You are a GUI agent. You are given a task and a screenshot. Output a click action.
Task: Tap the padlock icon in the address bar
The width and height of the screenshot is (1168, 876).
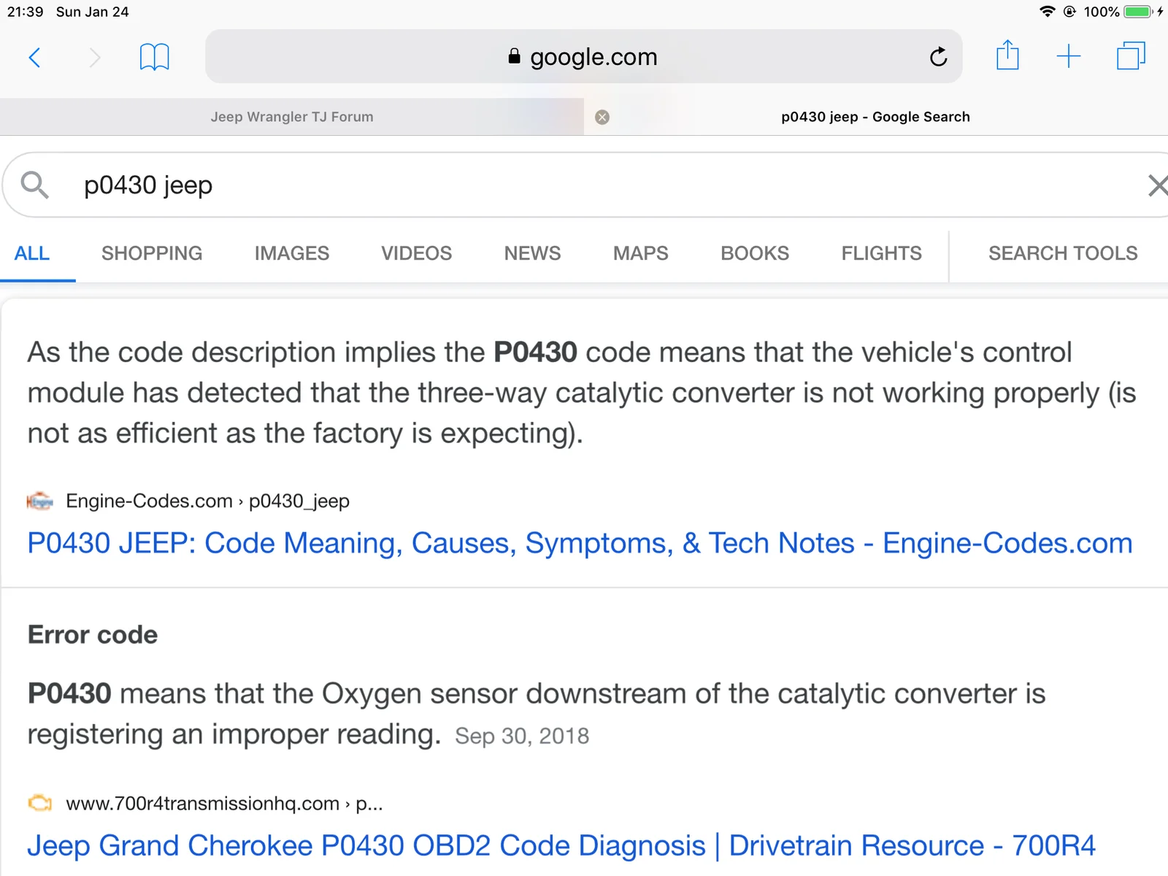click(515, 56)
